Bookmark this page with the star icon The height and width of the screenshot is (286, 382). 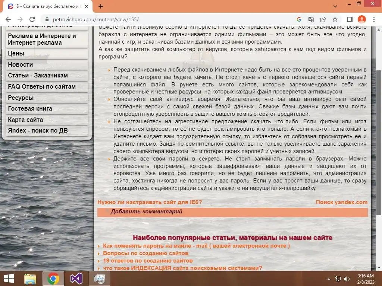click(335, 19)
